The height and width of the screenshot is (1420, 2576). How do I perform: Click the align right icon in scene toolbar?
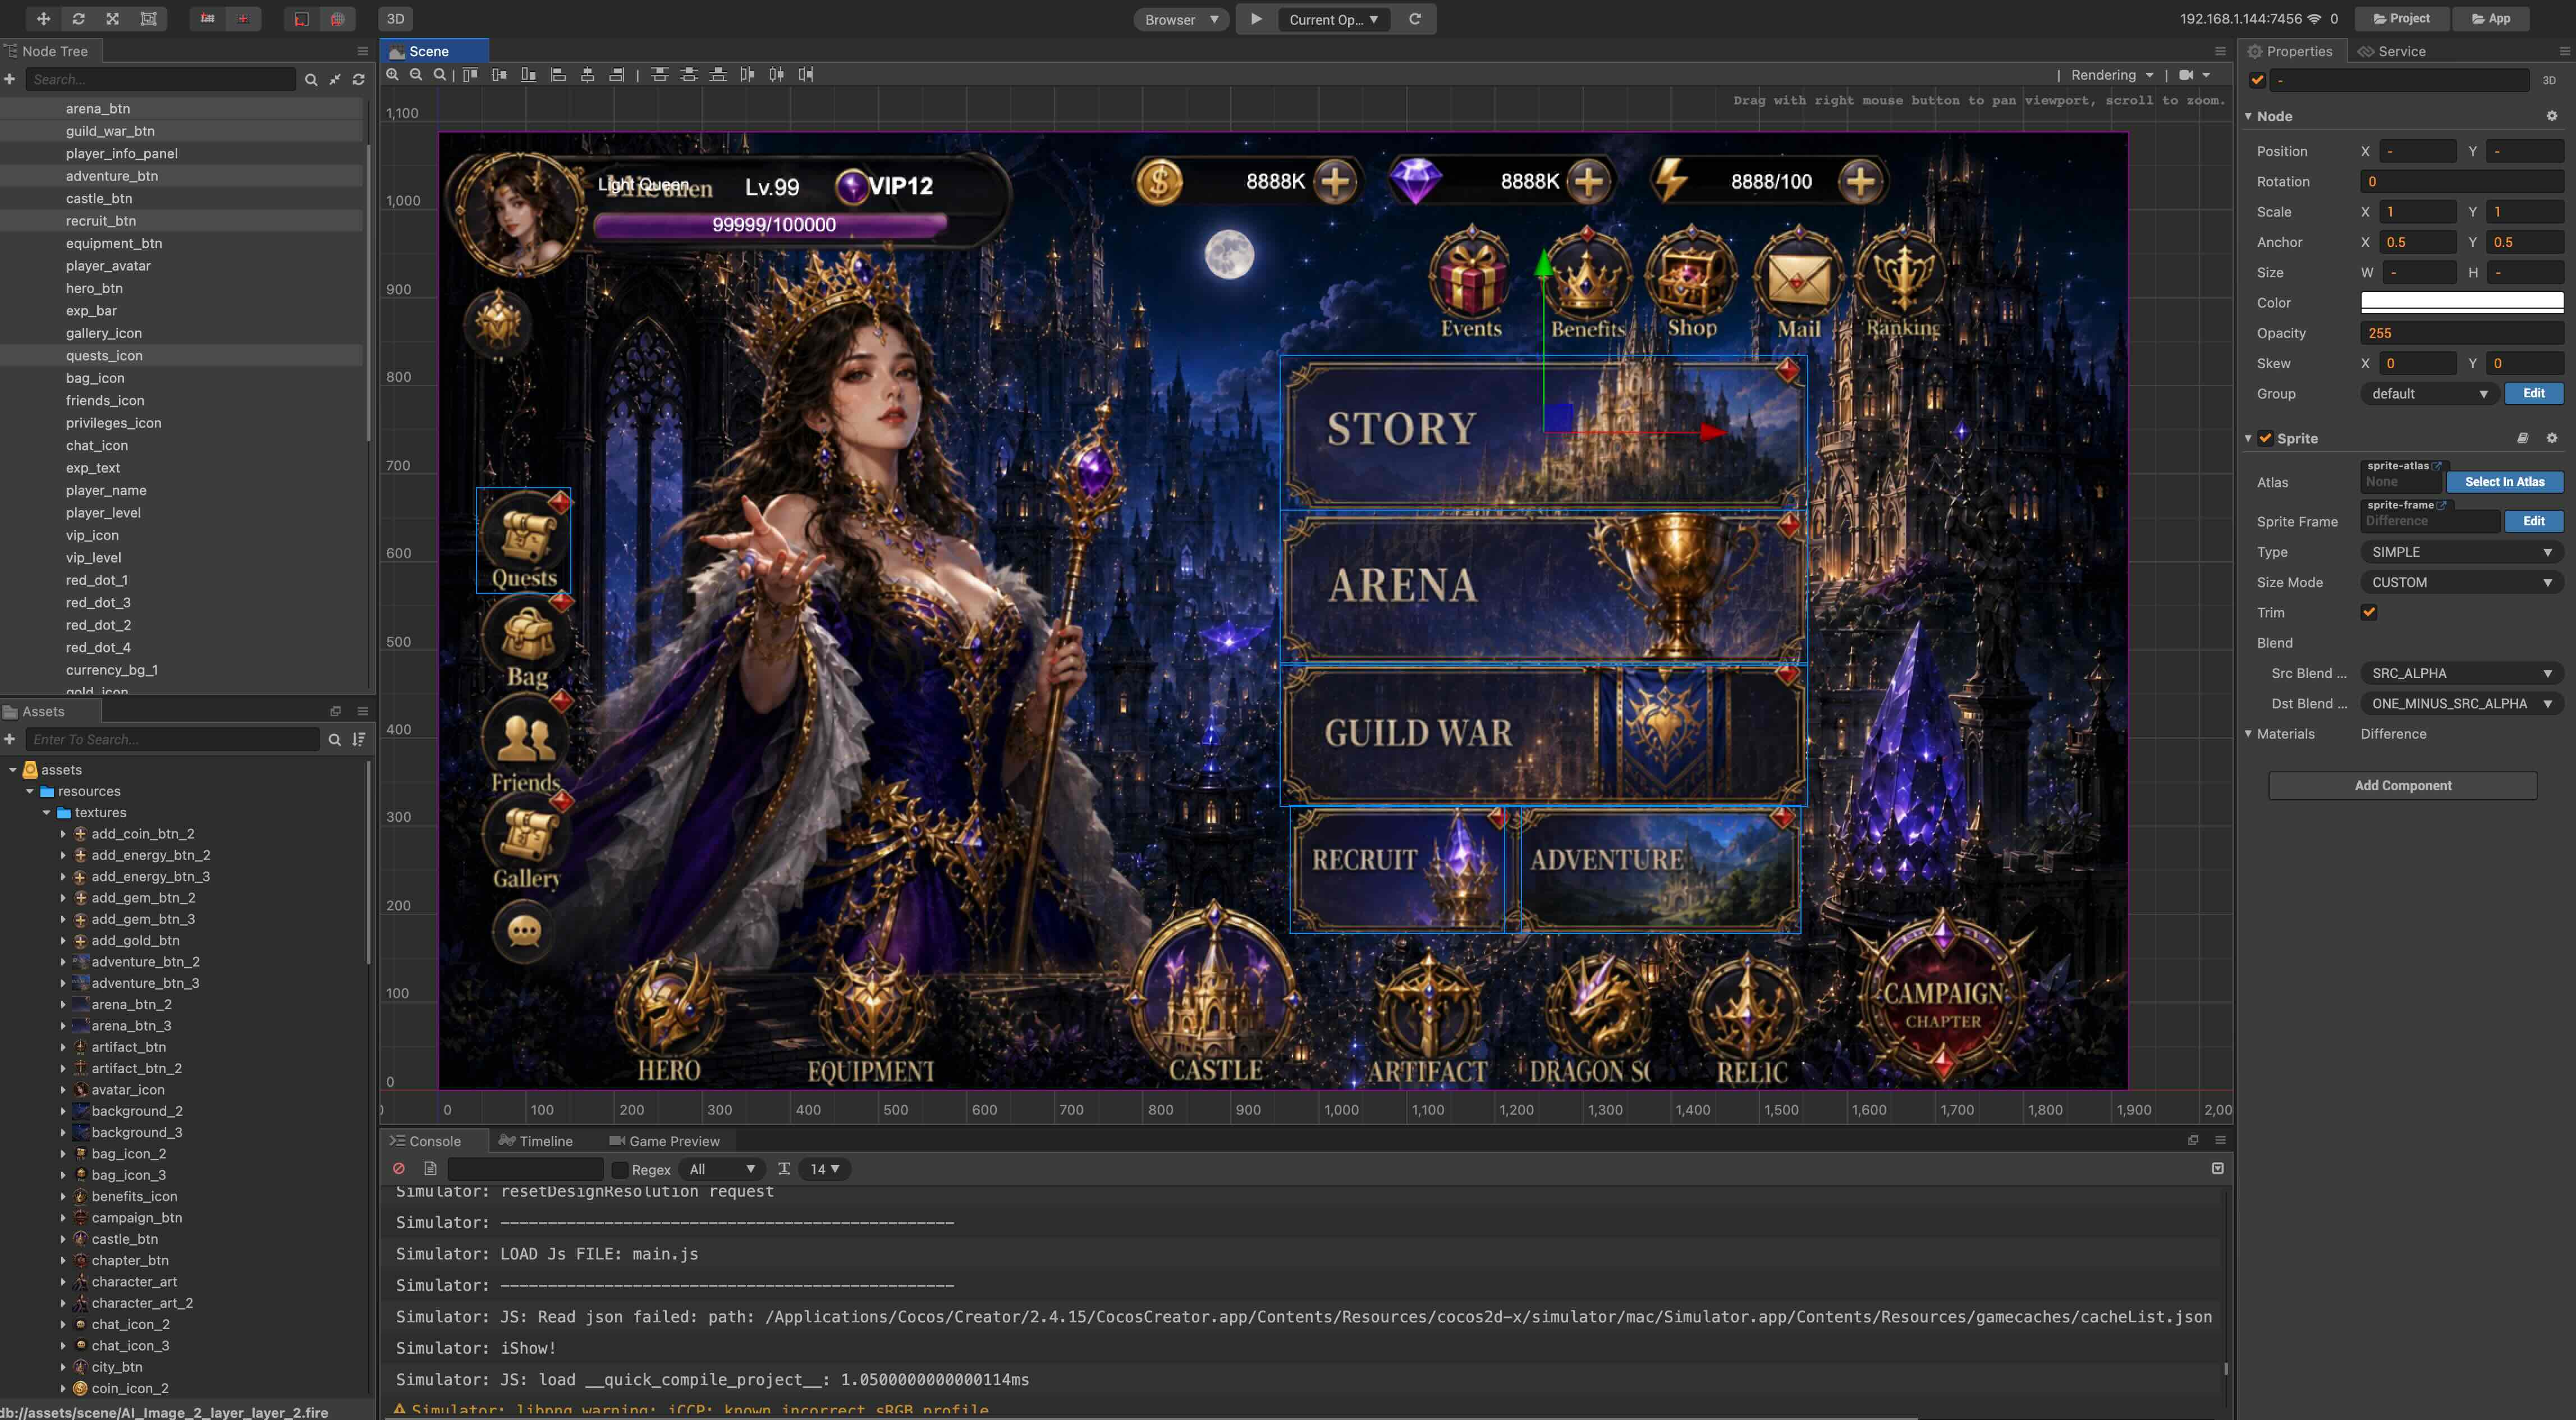(x=617, y=74)
